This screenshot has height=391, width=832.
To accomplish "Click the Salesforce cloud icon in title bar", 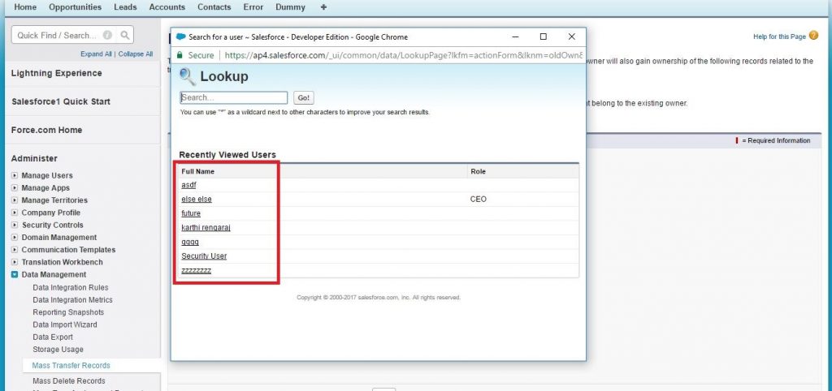I will (x=181, y=37).
